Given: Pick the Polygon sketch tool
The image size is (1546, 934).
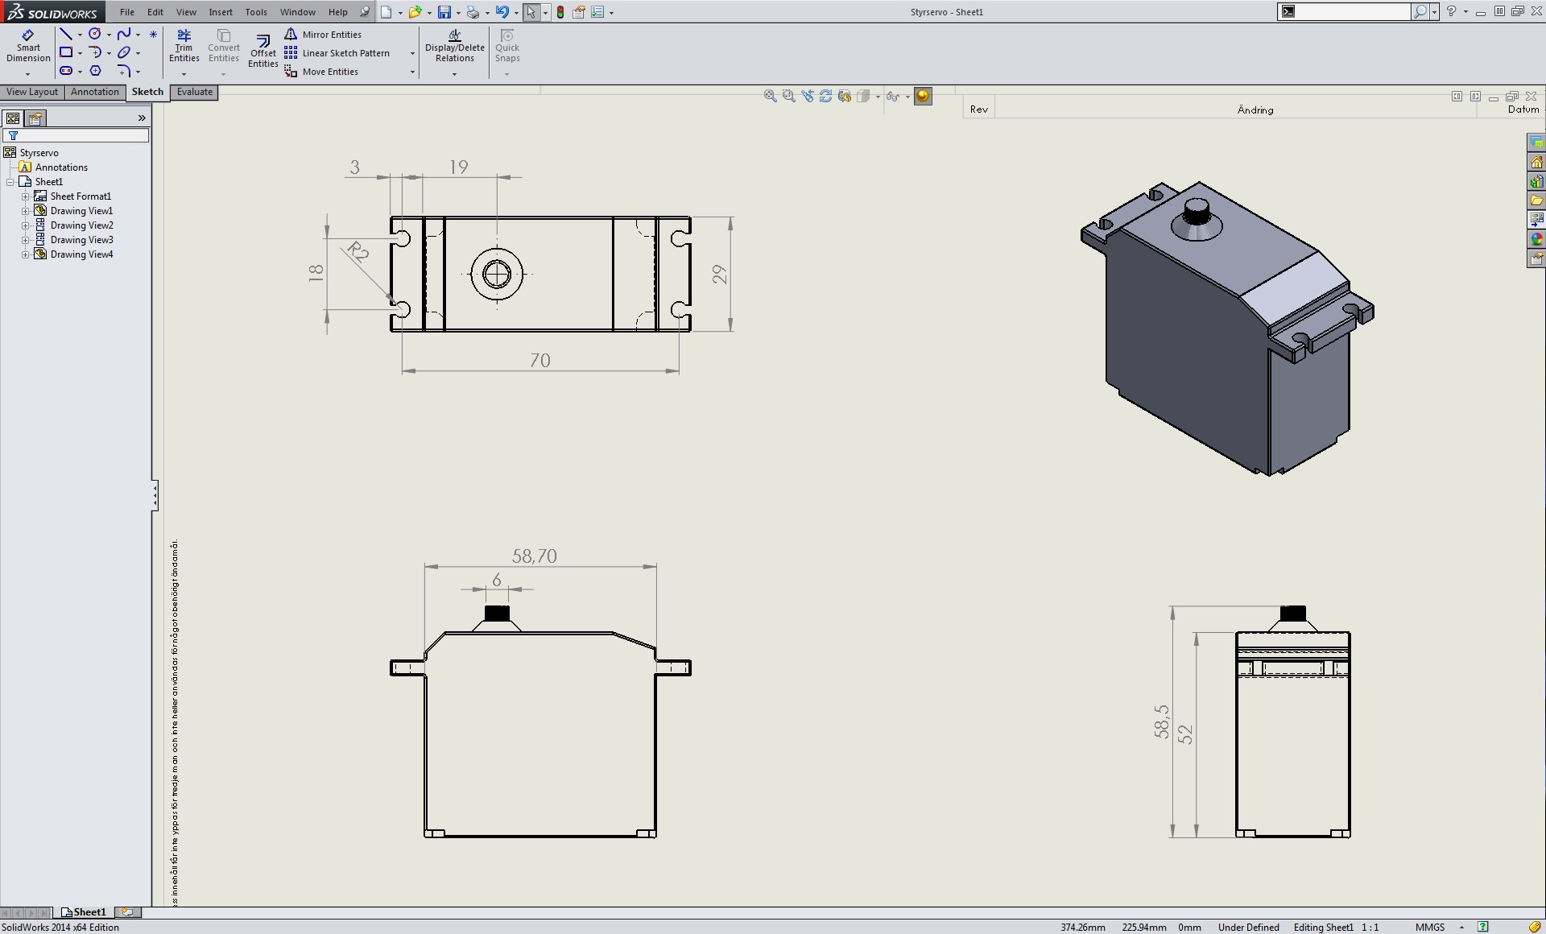Looking at the screenshot, I should (95, 71).
